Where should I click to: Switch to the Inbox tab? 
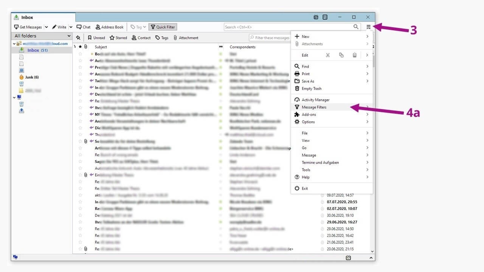click(43, 17)
